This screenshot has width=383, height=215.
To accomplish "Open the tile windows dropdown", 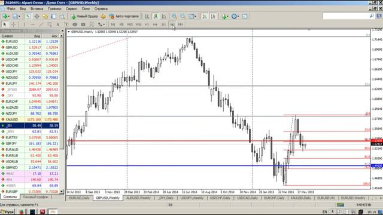I will click(192, 16).
